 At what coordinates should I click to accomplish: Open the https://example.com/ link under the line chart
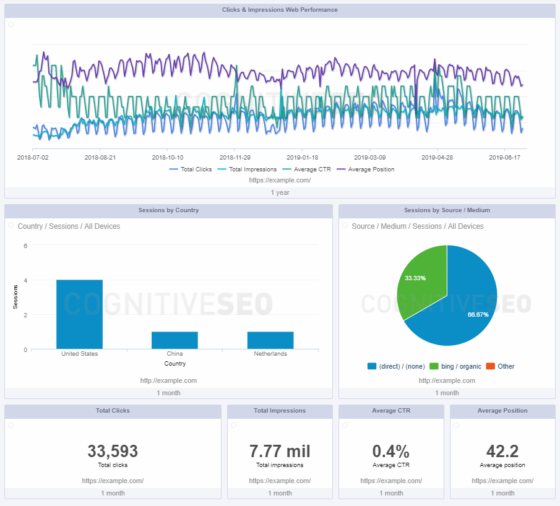(x=280, y=181)
